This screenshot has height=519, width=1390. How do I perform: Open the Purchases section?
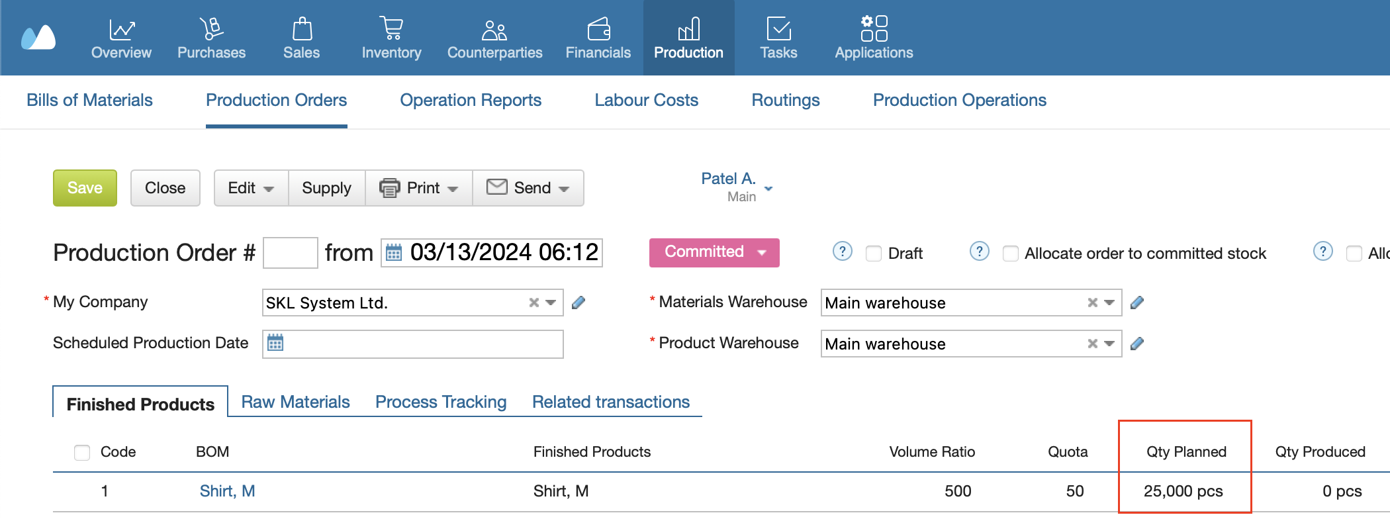click(211, 38)
